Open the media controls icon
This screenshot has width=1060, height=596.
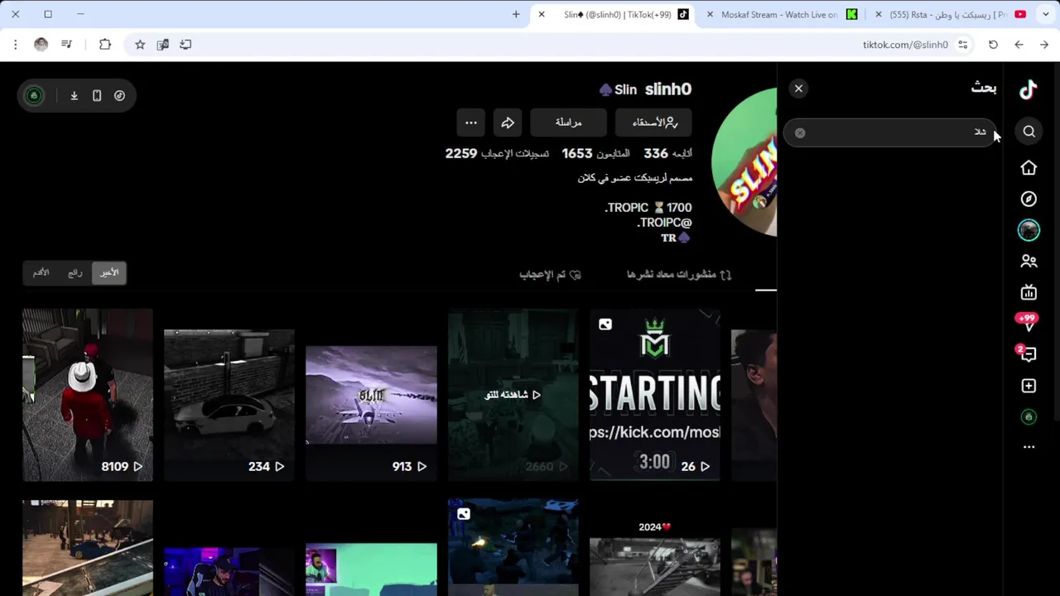[x=66, y=45]
